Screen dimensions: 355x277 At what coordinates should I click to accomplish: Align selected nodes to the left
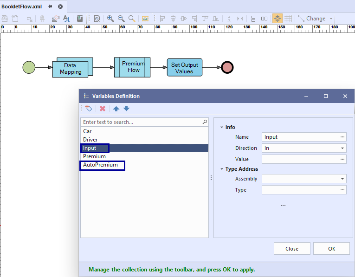[x=162, y=19]
